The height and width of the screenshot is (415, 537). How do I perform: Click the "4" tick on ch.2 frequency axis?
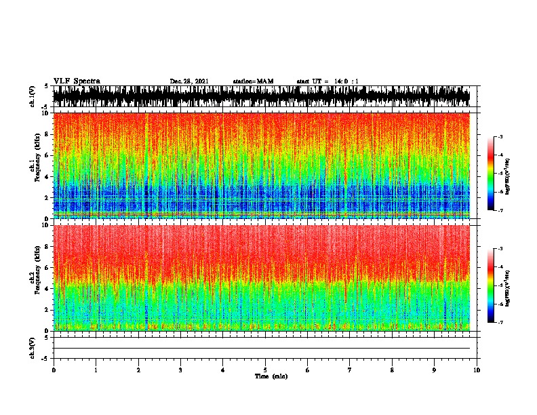(47, 289)
